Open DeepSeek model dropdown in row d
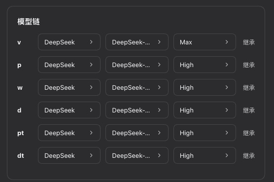The height and width of the screenshot is (182, 274). click(x=137, y=110)
